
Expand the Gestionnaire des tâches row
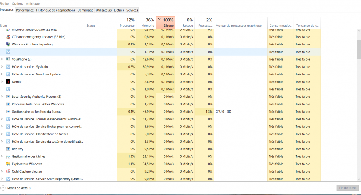2,157
